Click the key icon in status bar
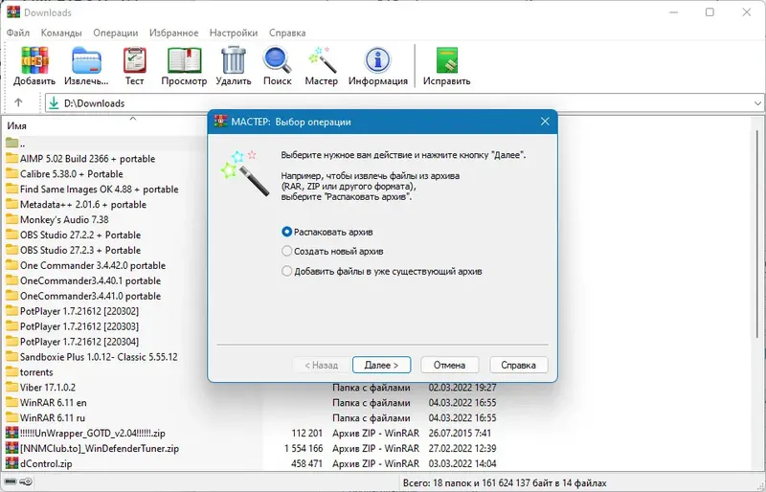Viewport: 766px width, 492px height. tap(26, 482)
